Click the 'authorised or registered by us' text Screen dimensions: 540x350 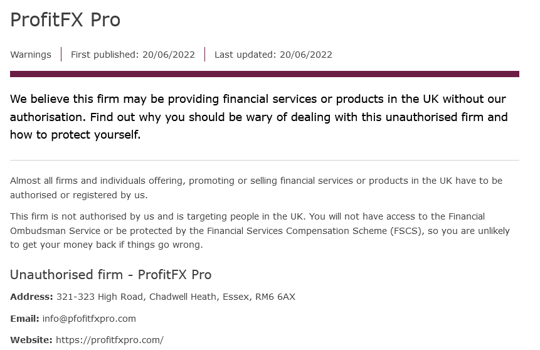click(x=78, y=195)
